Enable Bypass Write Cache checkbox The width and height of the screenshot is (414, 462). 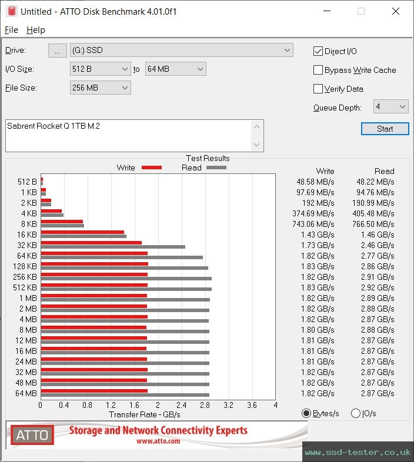318,70
